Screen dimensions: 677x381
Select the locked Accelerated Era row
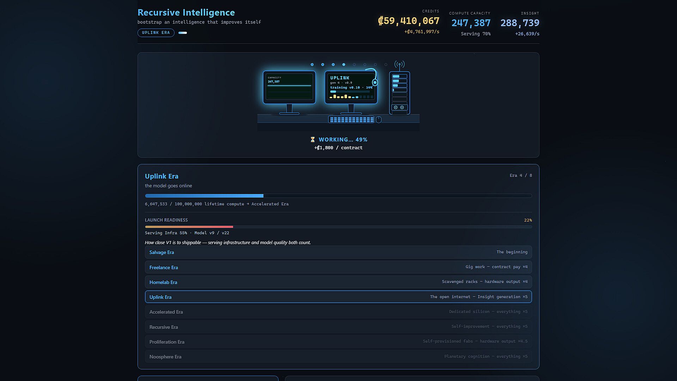338,312
